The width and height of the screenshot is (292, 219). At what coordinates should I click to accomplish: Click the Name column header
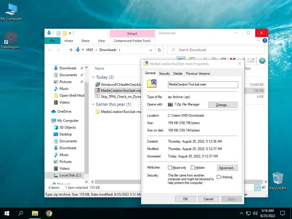[x=100, y=68]
